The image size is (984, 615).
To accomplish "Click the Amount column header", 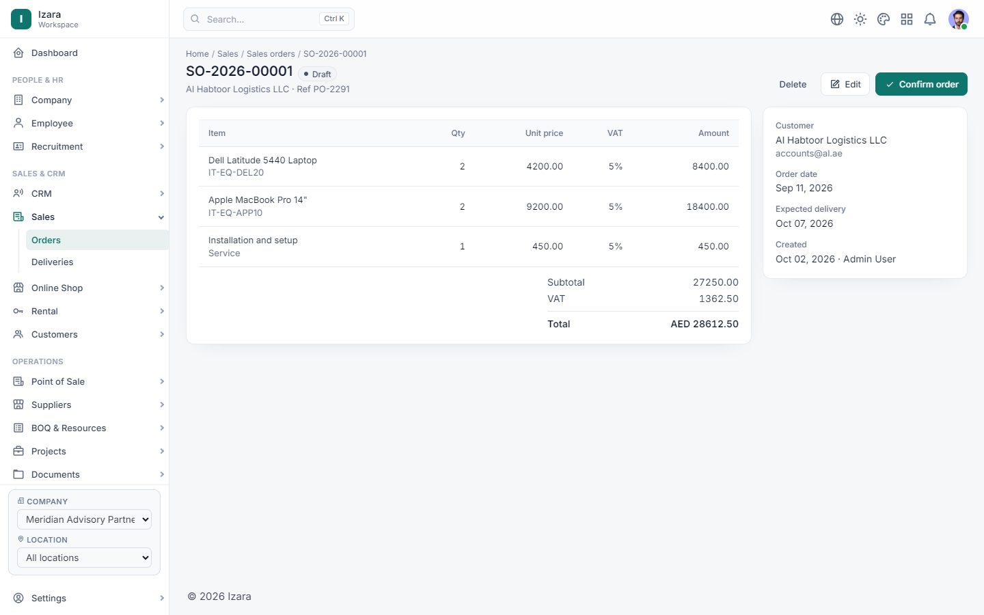I will 713,133.
